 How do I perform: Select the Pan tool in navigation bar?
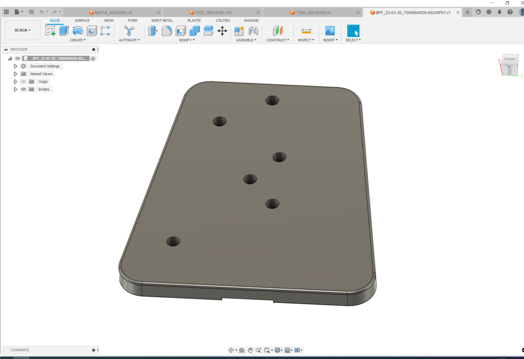coord(250,350)
